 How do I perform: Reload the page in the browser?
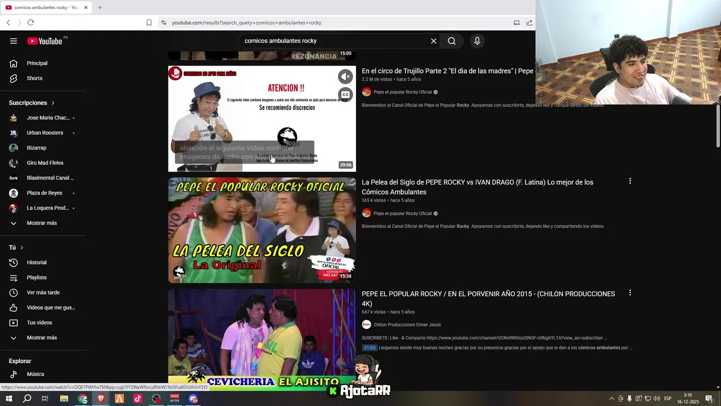(30, 23)
